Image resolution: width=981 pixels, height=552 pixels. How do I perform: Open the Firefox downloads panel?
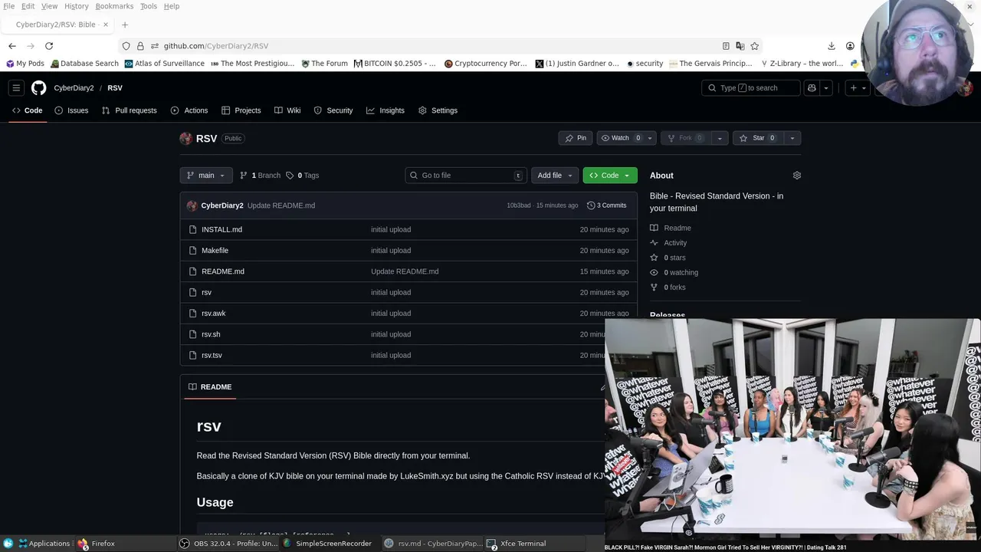click(832, 46)
